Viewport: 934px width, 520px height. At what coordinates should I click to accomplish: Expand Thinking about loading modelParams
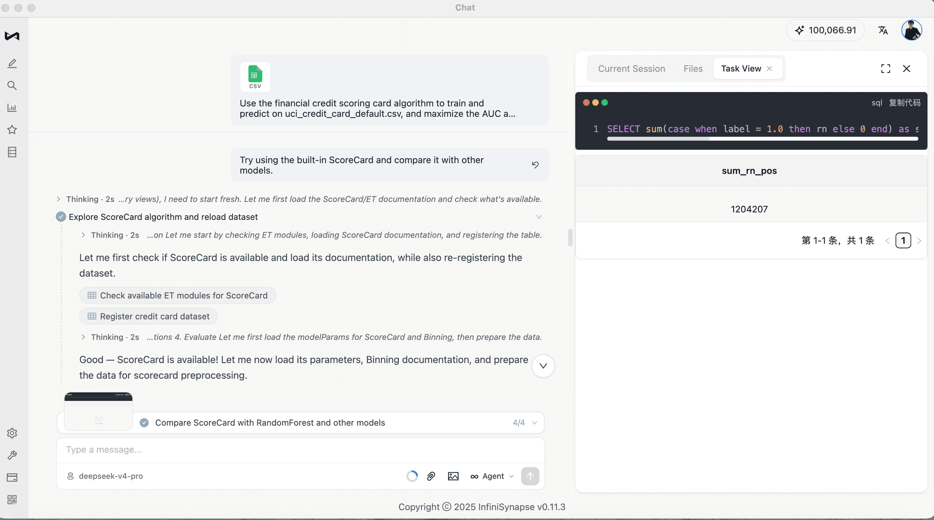click(x=83, y=337)
